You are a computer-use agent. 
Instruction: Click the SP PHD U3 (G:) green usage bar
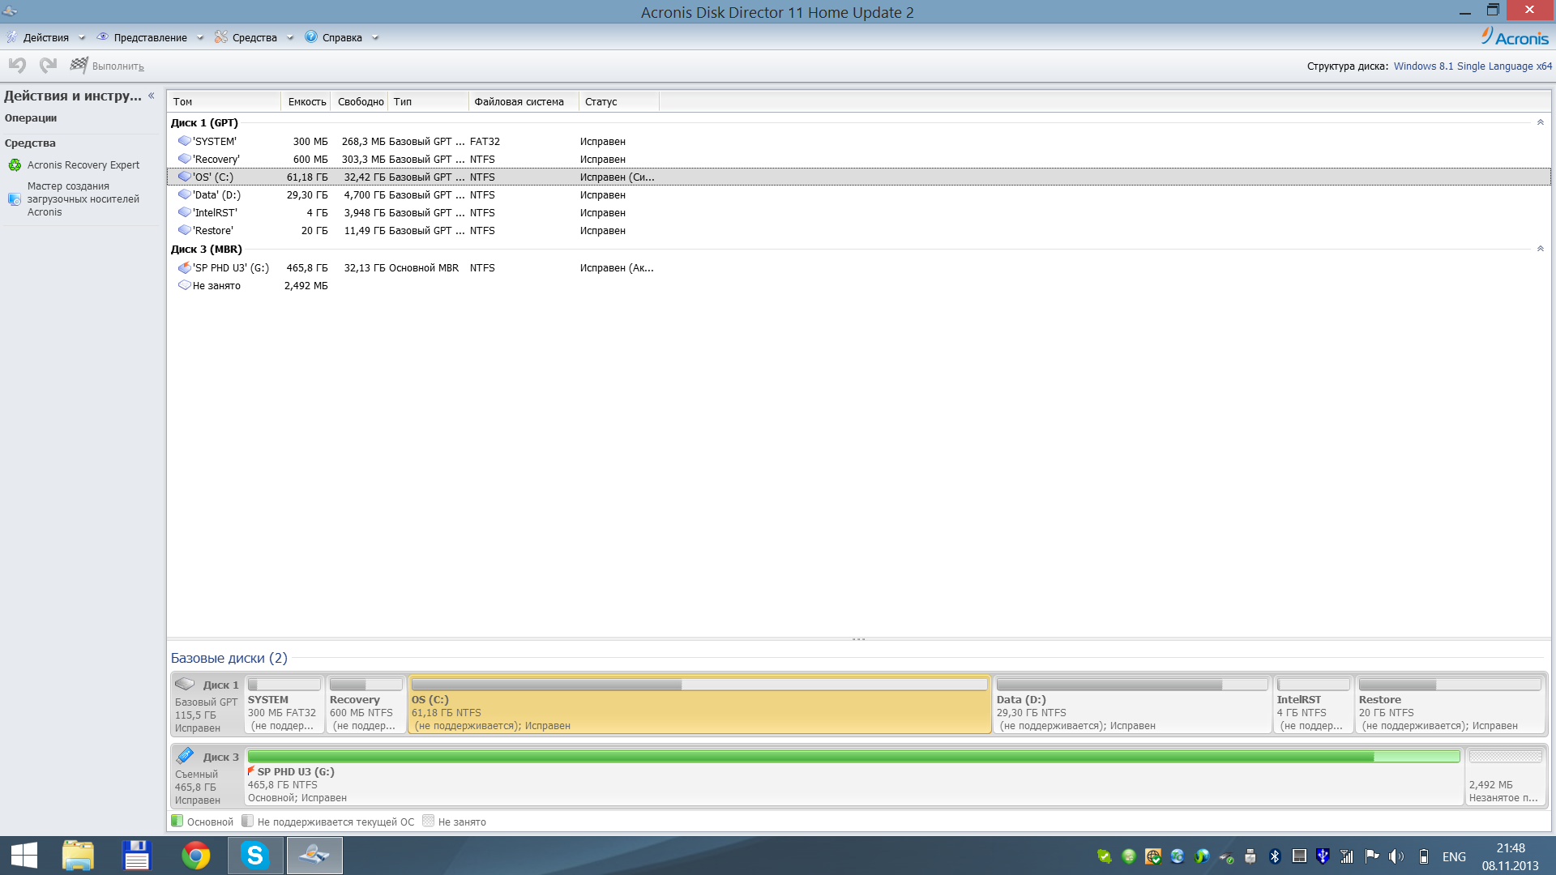pos(853,757)
